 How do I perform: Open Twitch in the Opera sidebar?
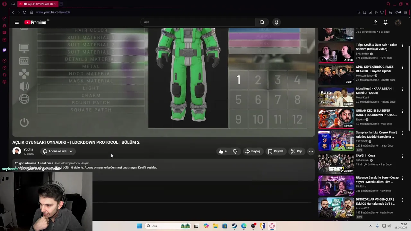tap(4, 50)
